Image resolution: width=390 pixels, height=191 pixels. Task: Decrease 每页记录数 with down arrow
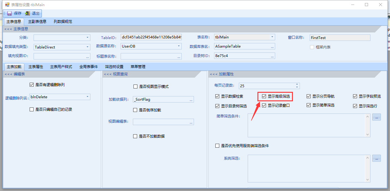297,87
